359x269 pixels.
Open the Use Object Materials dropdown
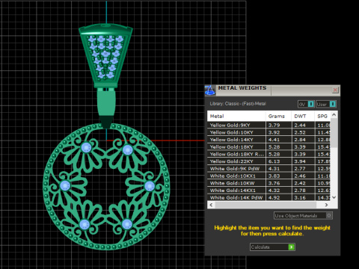pyautogui.click(x=303, y=216)
